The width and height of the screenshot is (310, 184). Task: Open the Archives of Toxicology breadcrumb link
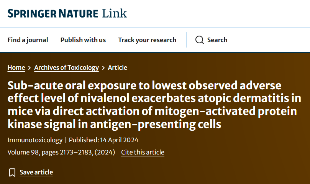[66, 67]
